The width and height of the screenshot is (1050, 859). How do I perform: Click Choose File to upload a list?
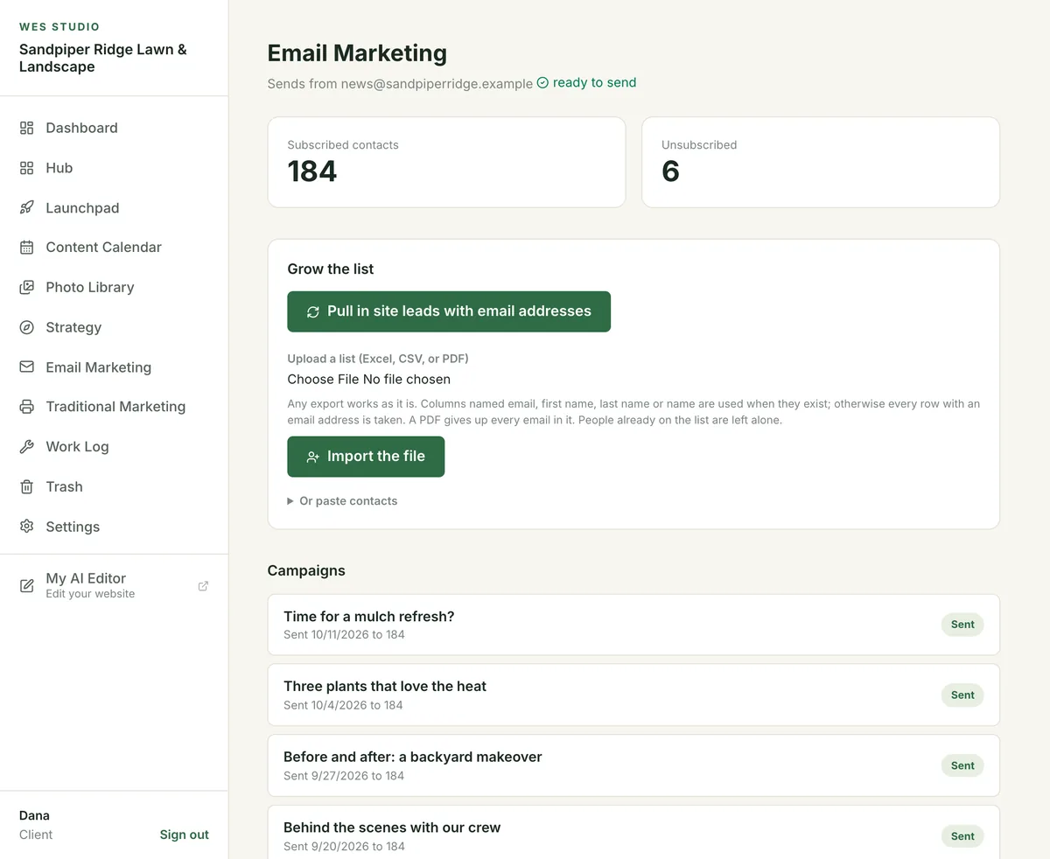323,380
